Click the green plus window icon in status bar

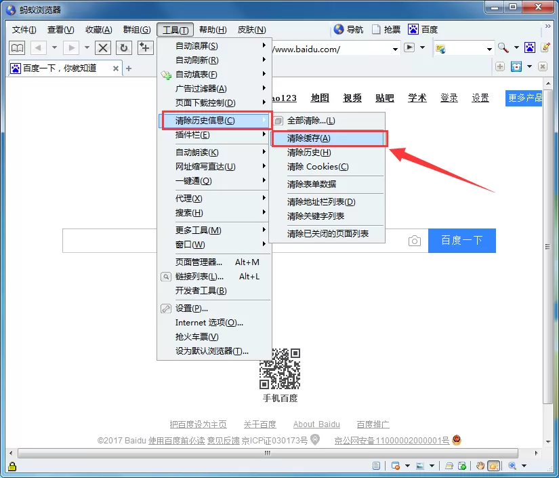462,466
